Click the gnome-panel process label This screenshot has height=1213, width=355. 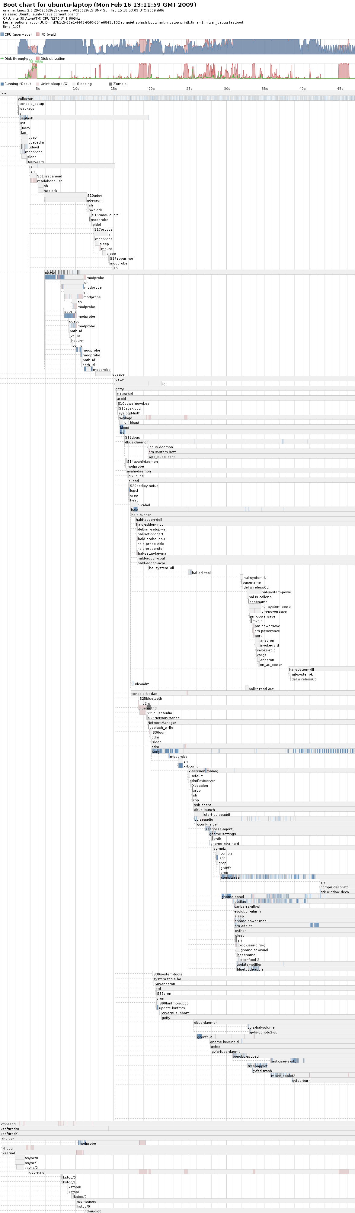(233, 897)
